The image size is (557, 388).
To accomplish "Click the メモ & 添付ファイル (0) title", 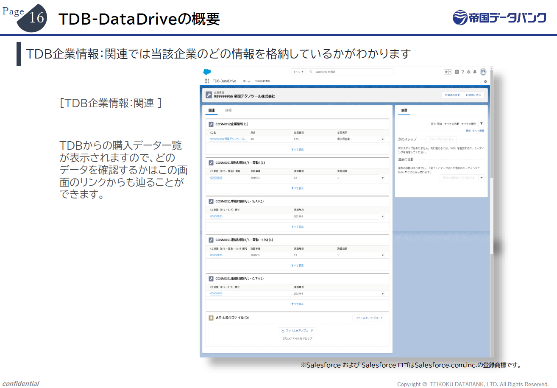I will coord(232,318).
